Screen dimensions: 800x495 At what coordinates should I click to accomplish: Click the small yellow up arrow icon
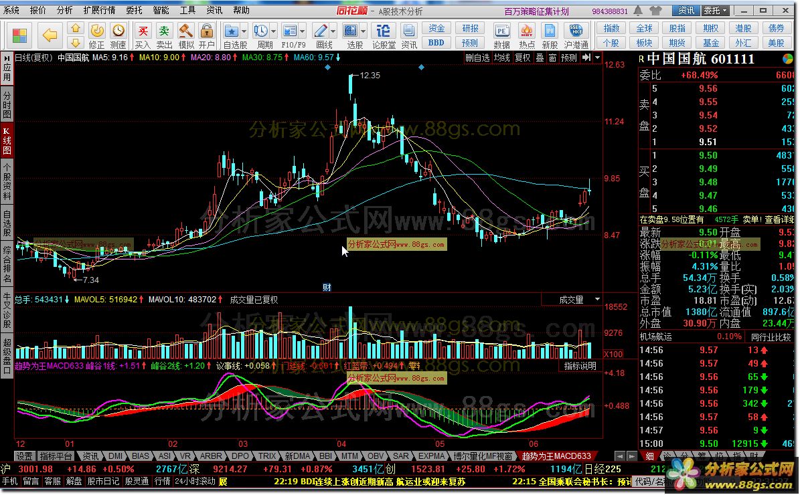point(76,29)
